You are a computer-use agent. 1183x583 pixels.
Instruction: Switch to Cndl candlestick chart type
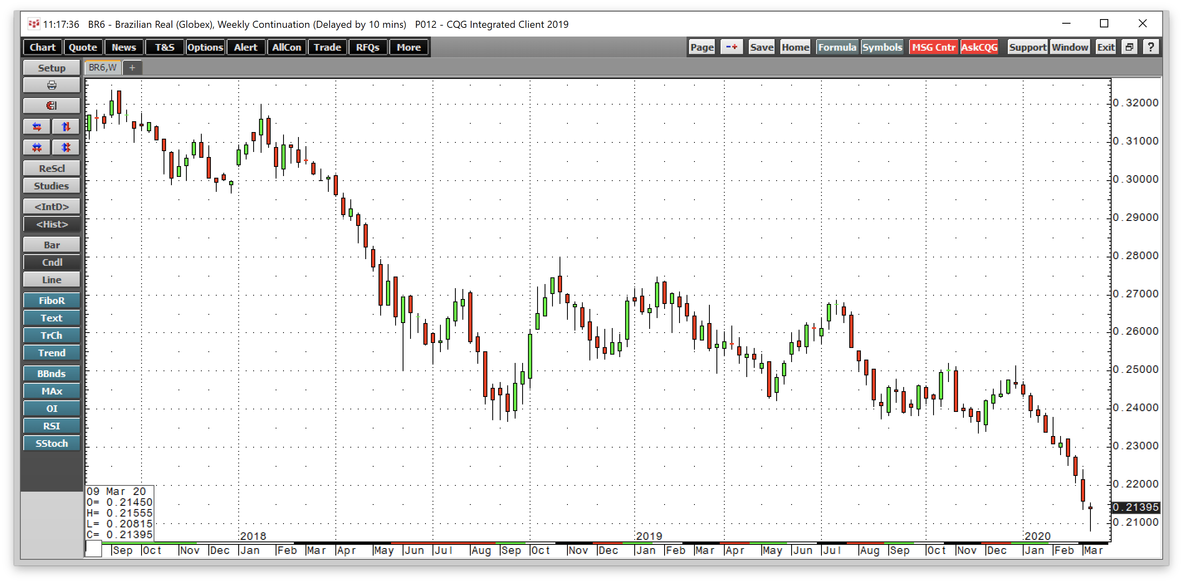coord(51,262)
